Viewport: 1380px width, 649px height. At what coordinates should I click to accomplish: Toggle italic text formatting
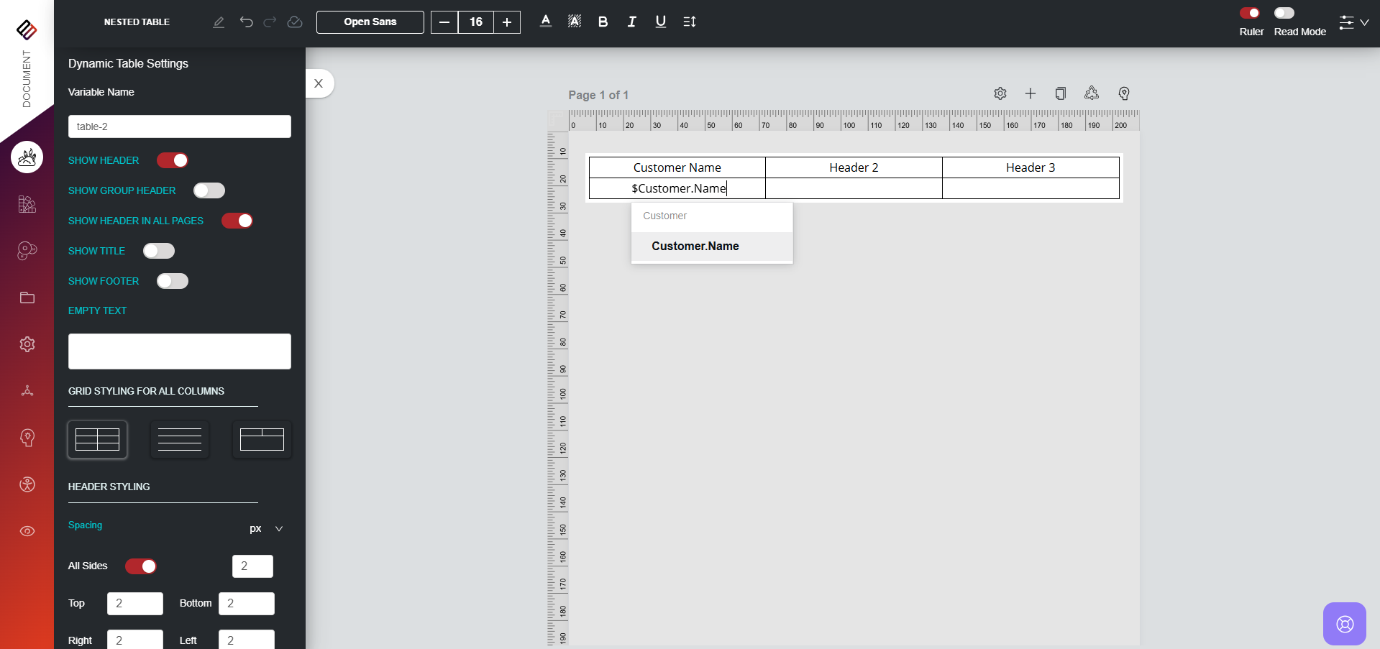(x=631, y=22)
